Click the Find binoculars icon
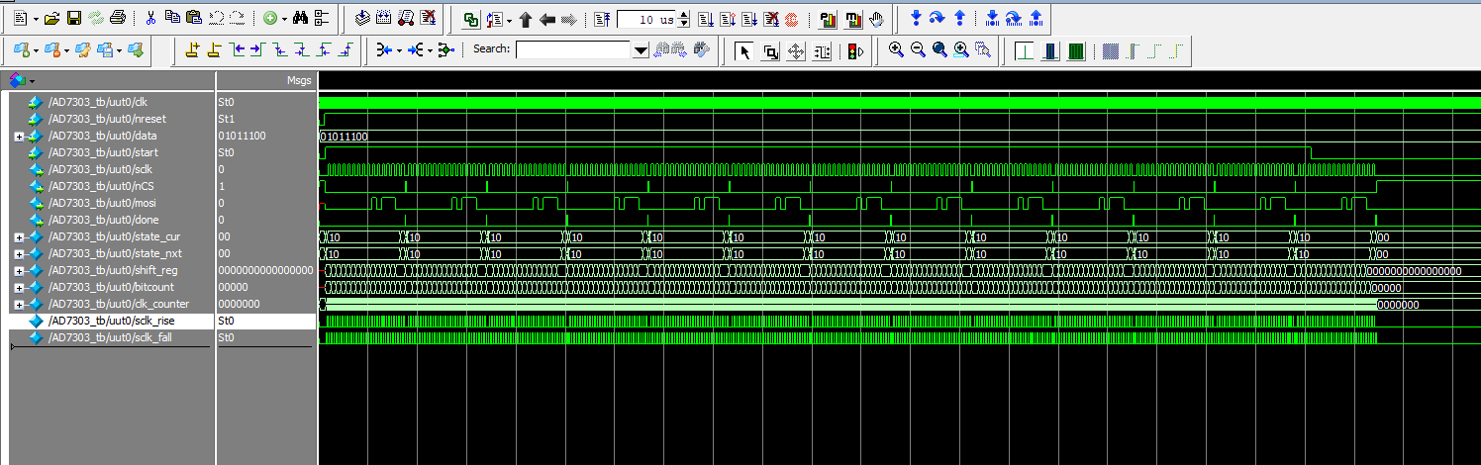Viewport: 1481px width, 465px height. click(x=301, y=18)
